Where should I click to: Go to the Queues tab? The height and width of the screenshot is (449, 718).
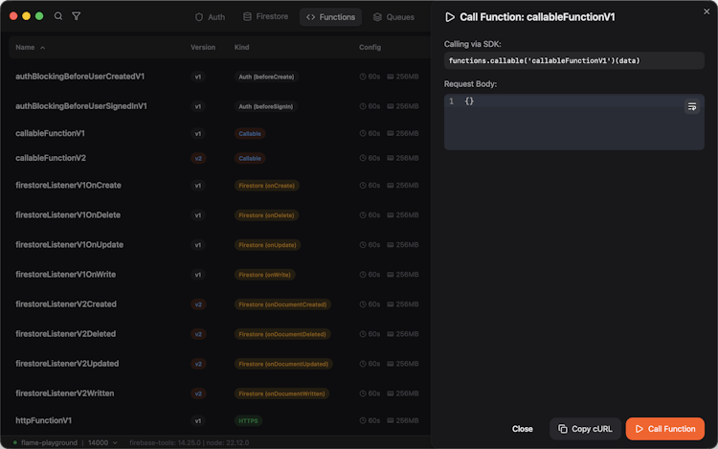click(393, 16)
